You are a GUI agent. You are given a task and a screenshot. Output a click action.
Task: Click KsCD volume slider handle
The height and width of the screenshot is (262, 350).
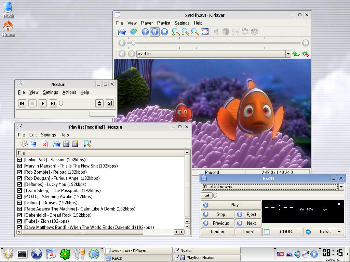click(215, 195)
